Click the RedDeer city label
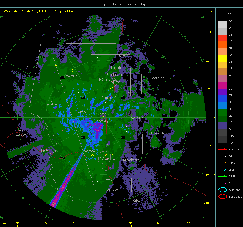The image size is (243, 227). coord(114,82)
